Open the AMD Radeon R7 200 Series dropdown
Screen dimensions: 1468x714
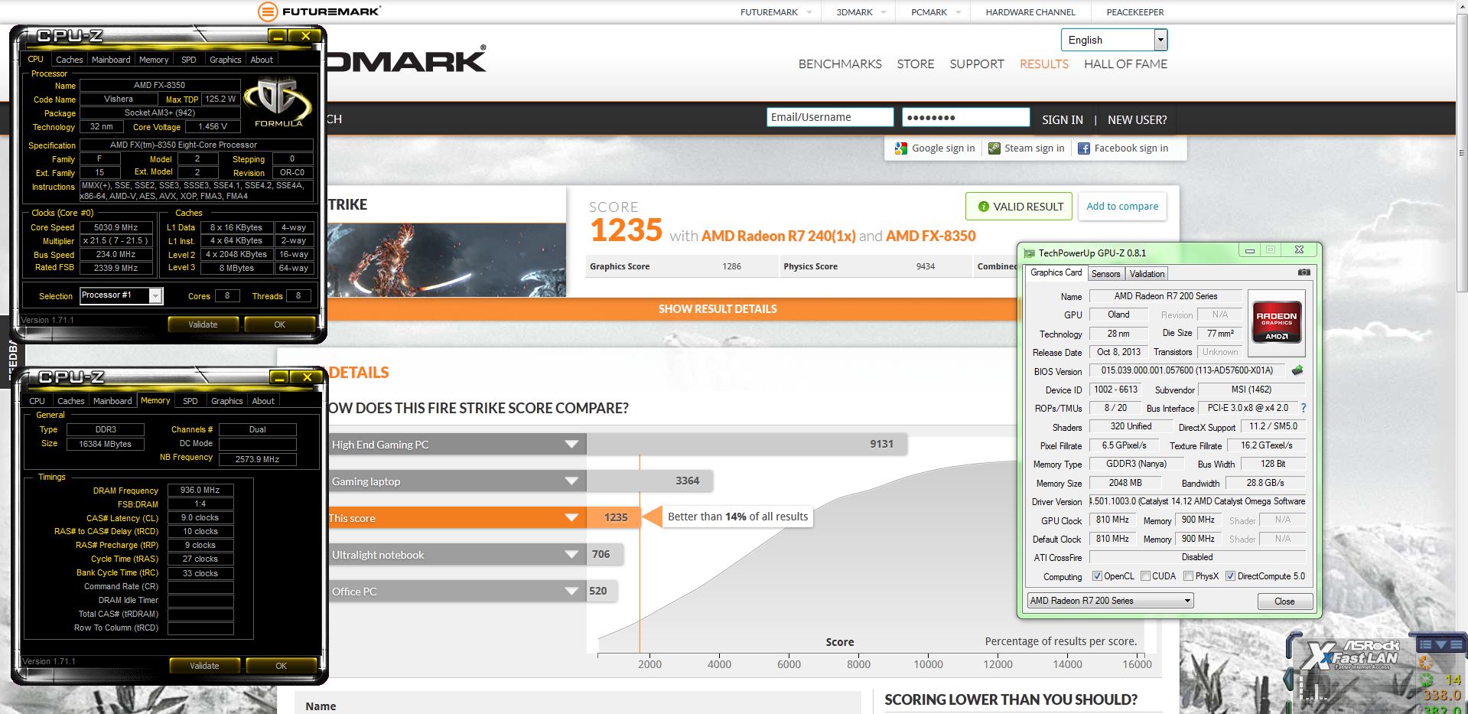(x=1187, y=601)
